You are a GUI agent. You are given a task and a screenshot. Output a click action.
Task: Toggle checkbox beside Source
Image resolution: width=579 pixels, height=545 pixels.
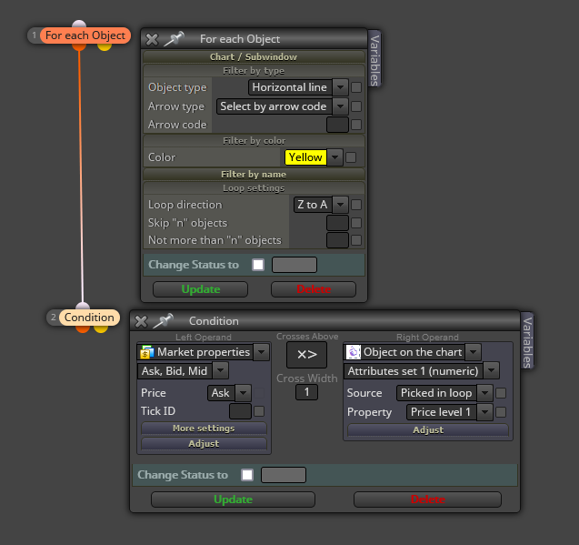click(501, 393)
